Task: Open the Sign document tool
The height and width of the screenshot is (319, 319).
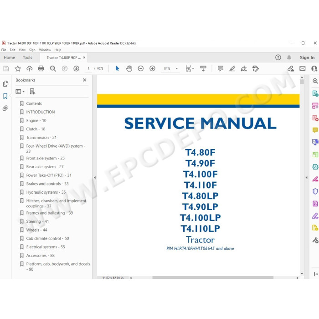Action: pos(244,68)
